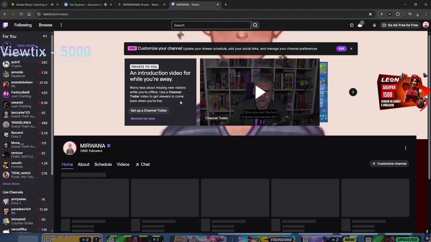Open the three-dot menu next to Browse
This screenshot has width=431, height=242.
click(61, 25)
